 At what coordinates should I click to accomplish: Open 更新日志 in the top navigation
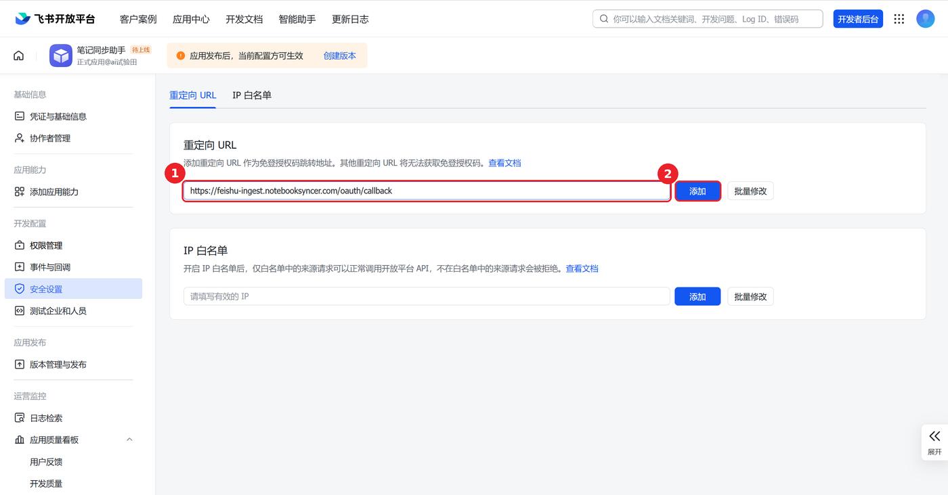[350, 19]
